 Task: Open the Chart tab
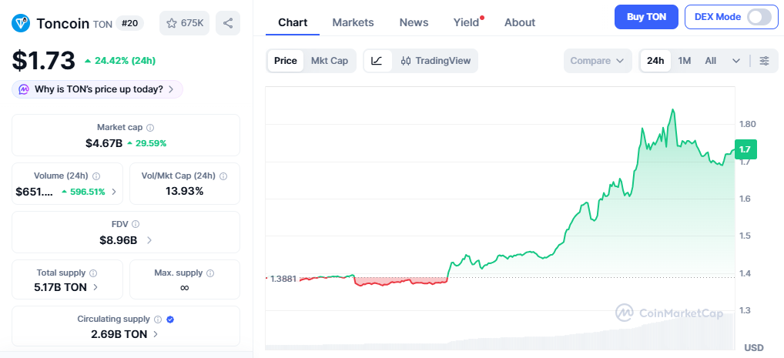coord(293,22)
